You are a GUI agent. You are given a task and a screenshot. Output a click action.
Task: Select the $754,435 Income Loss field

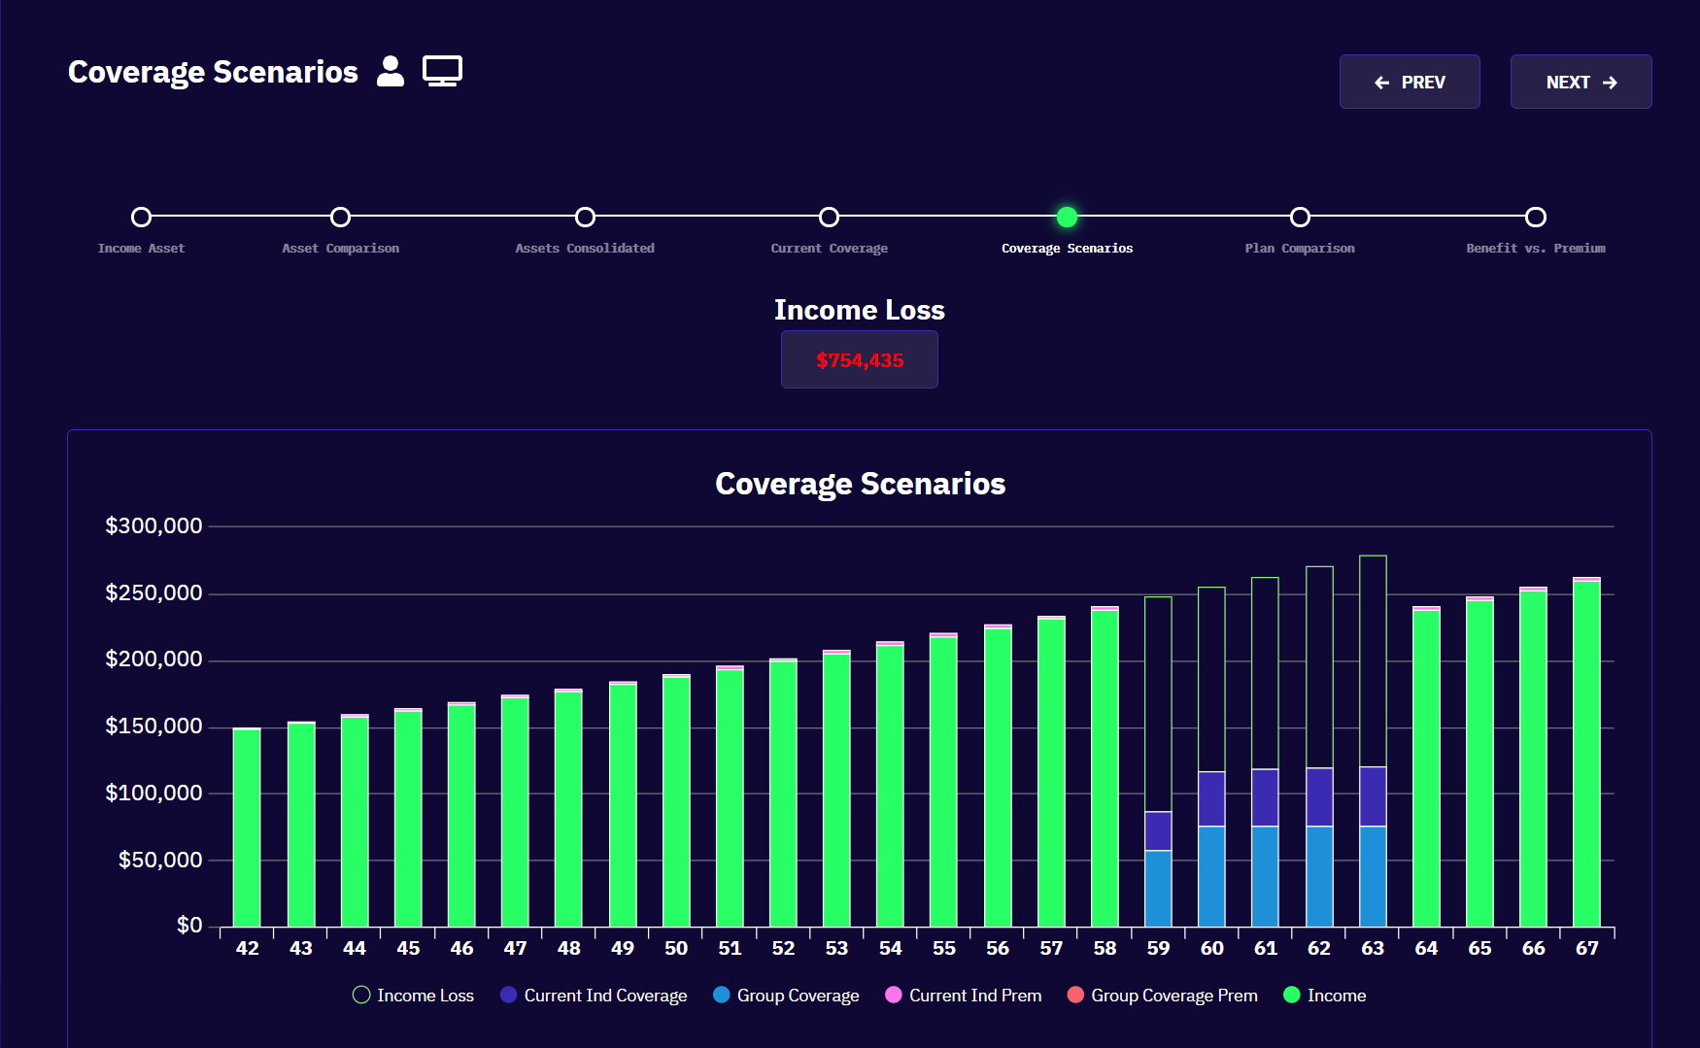coord(859,359)
